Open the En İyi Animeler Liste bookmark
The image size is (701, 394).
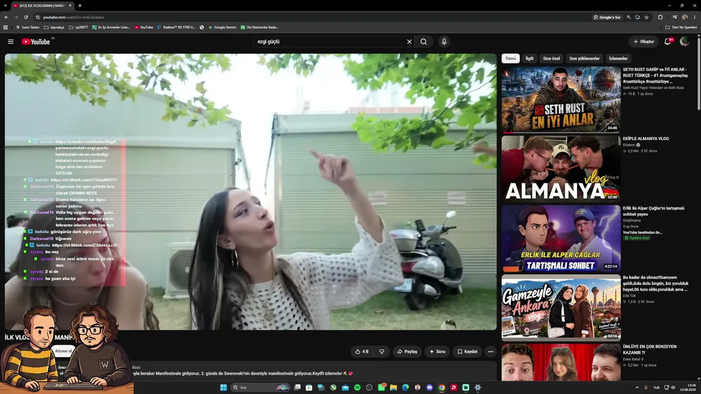(x=111, y=27)
